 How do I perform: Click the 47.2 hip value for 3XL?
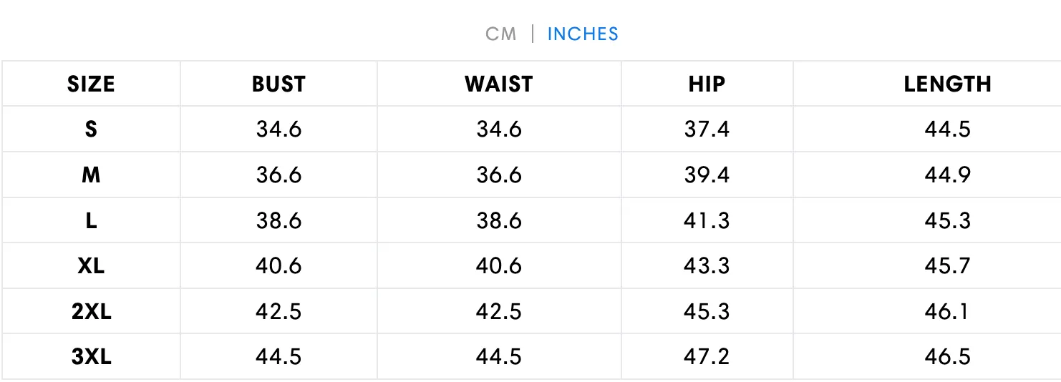pos(707,356)
